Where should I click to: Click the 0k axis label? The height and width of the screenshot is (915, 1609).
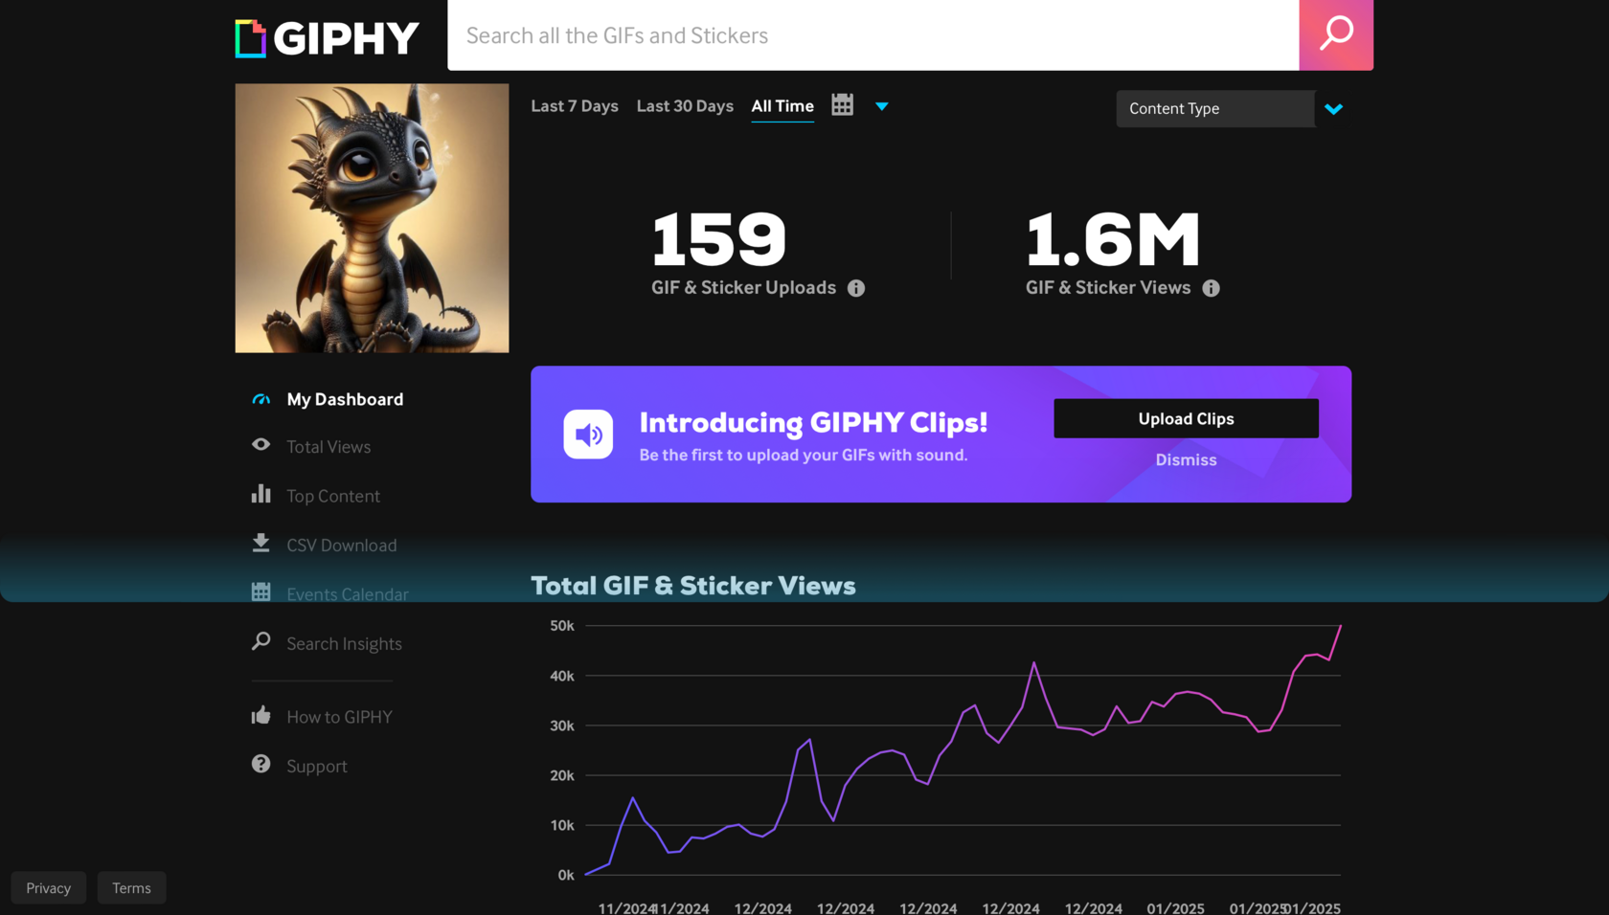(x=566, y=875)
